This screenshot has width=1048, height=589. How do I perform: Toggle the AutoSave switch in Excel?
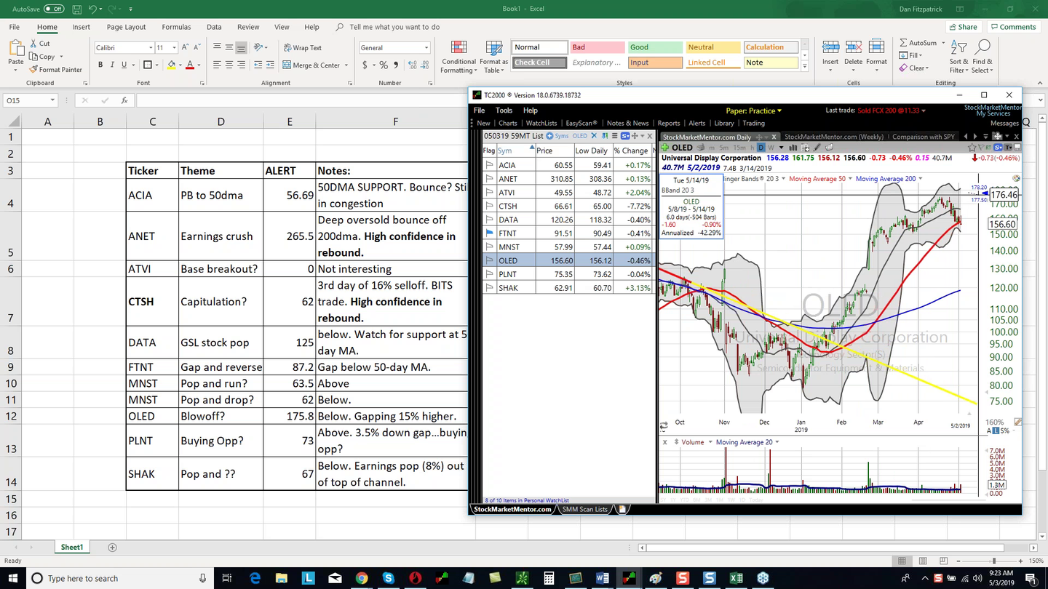tap(54, 9)
